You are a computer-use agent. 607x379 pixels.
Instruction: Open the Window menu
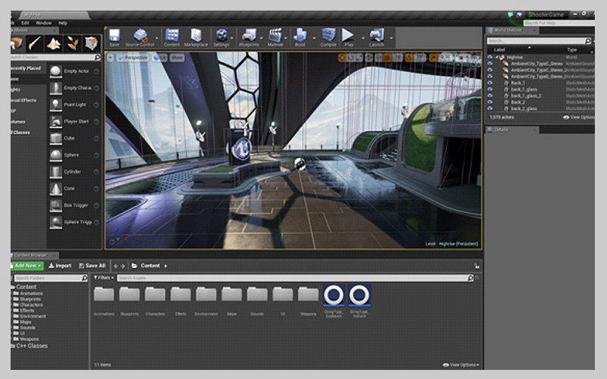pyautogui.click(x=43, y=23)
